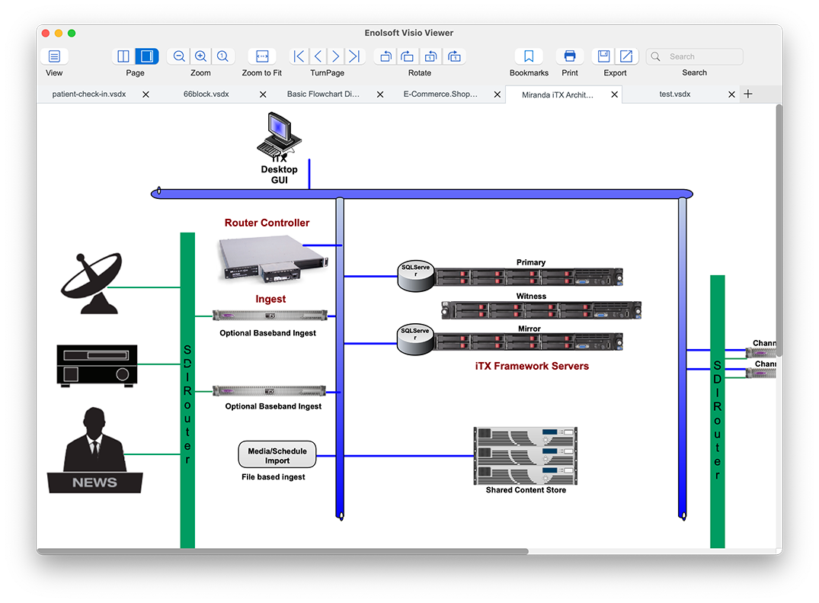Click the zoom in magnifier
Image resolution: width=819 pixels, height=603 pixels.
(x=200, y=56)
